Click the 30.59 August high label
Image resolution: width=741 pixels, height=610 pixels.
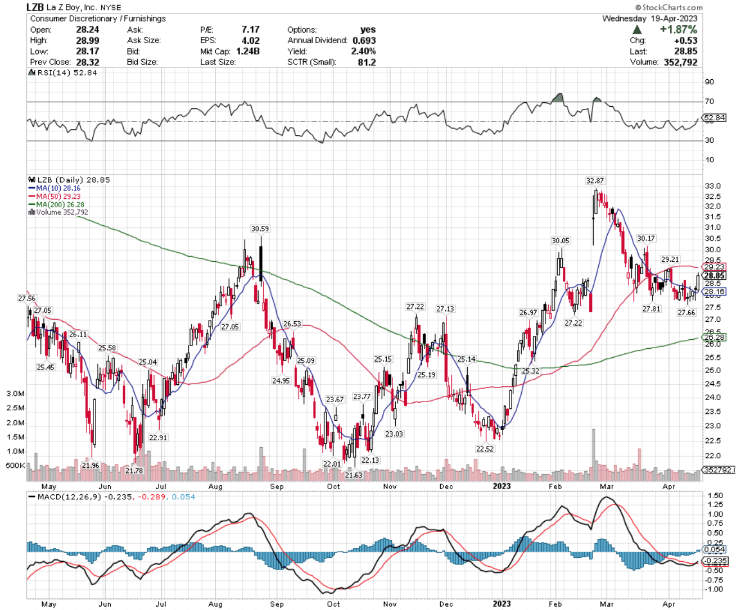point(260,229)
